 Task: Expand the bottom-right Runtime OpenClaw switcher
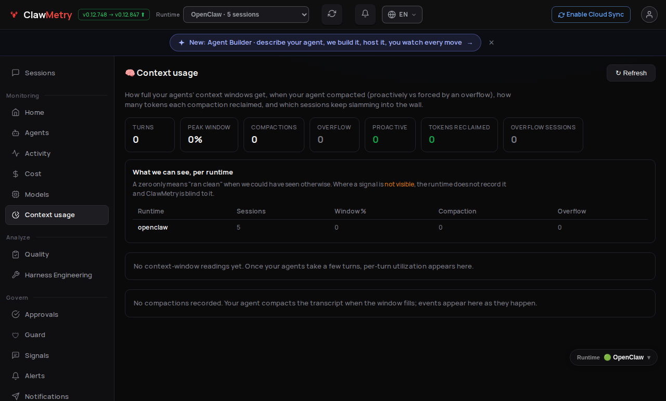tap(614, 357)
